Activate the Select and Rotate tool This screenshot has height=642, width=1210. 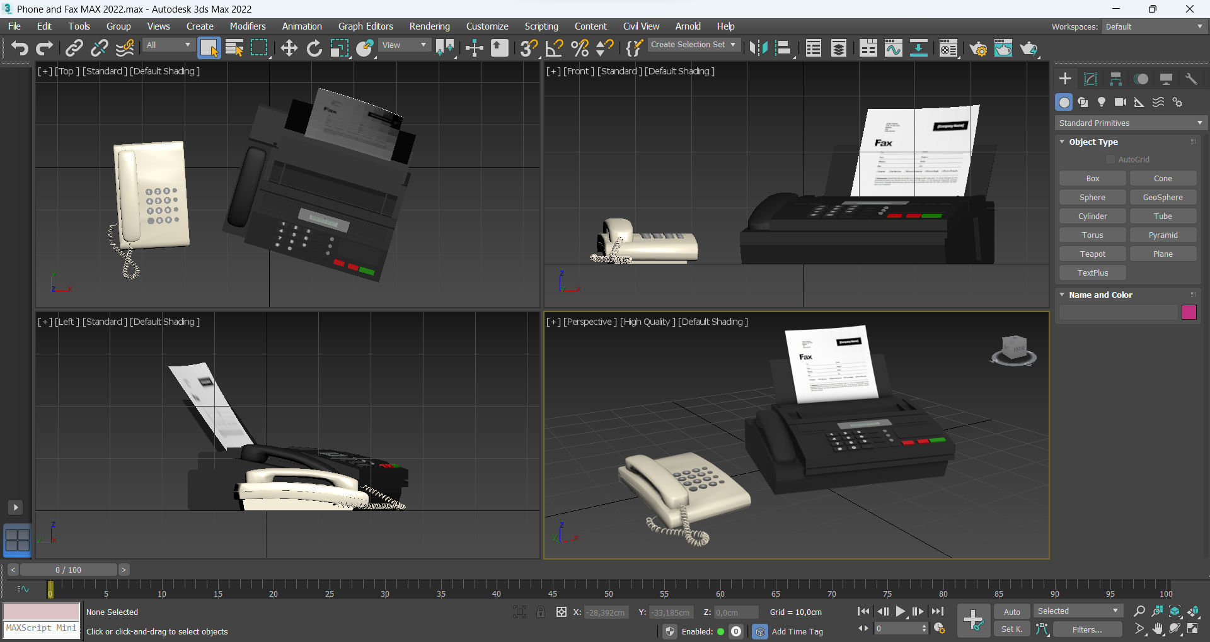tap(314, 48)
